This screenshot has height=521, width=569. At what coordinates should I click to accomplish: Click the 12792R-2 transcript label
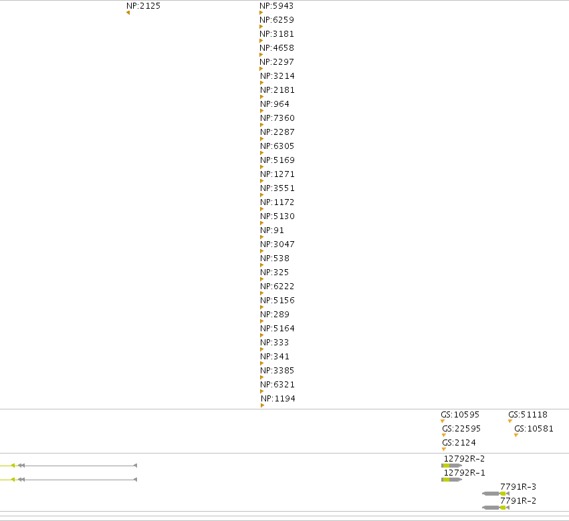(x=464, y=459)
